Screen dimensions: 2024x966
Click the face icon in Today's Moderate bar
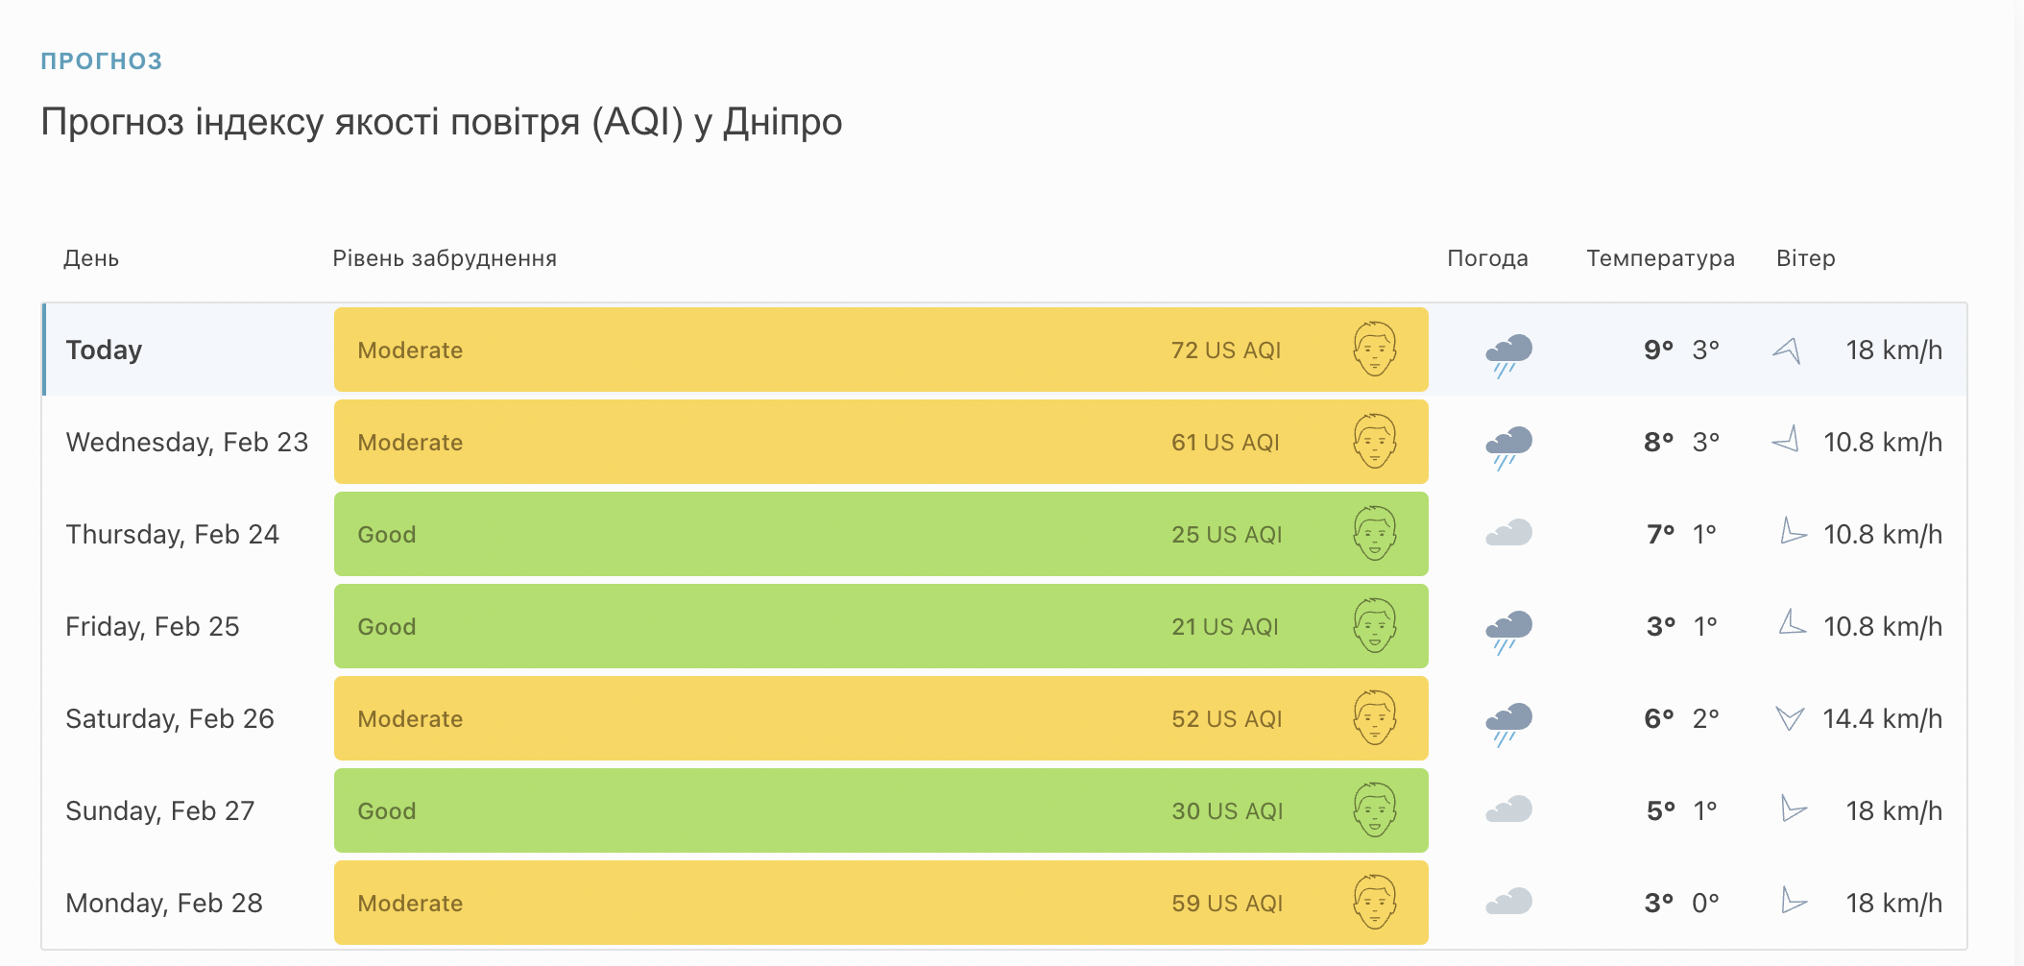click(x=1375, y=350)
